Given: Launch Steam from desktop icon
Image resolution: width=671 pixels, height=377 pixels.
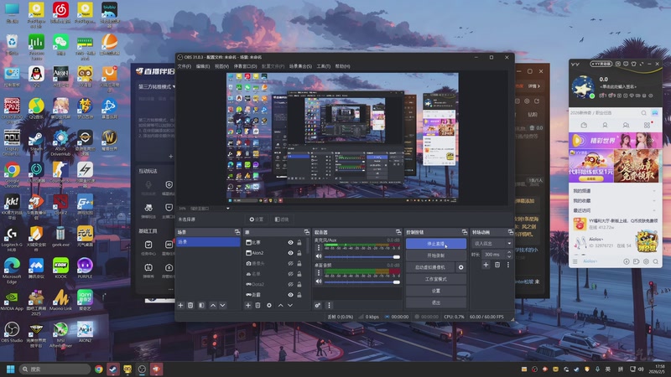Looking at the screenshot, I should click(x=36, y=141).
